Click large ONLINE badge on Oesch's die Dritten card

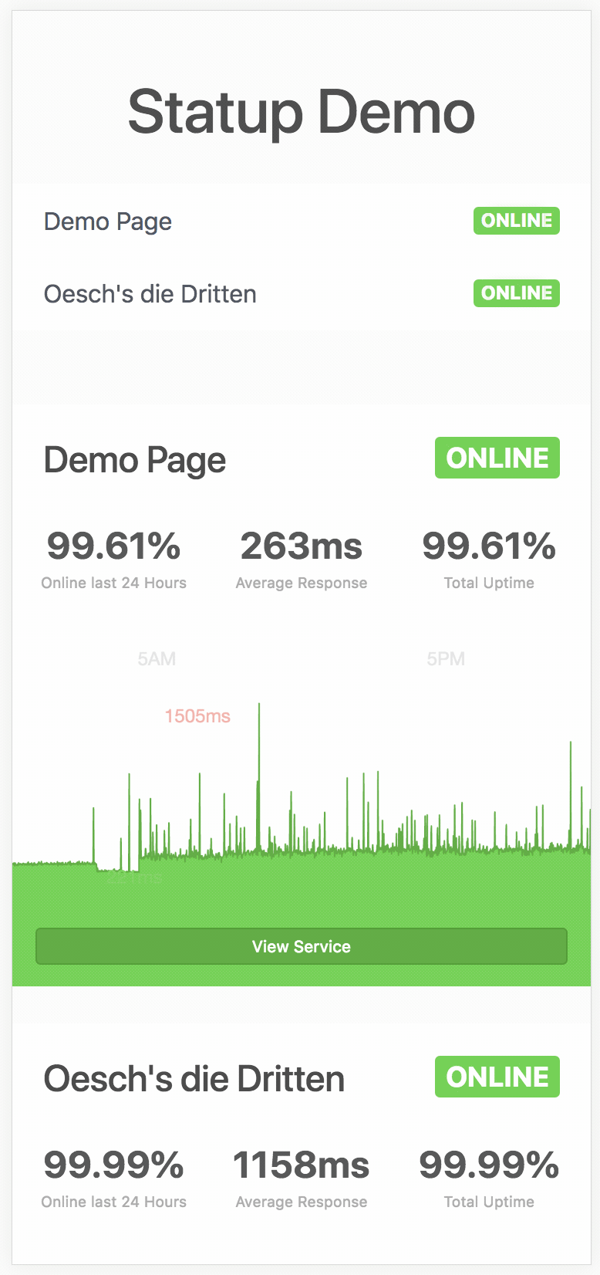tap(497, 1077)
